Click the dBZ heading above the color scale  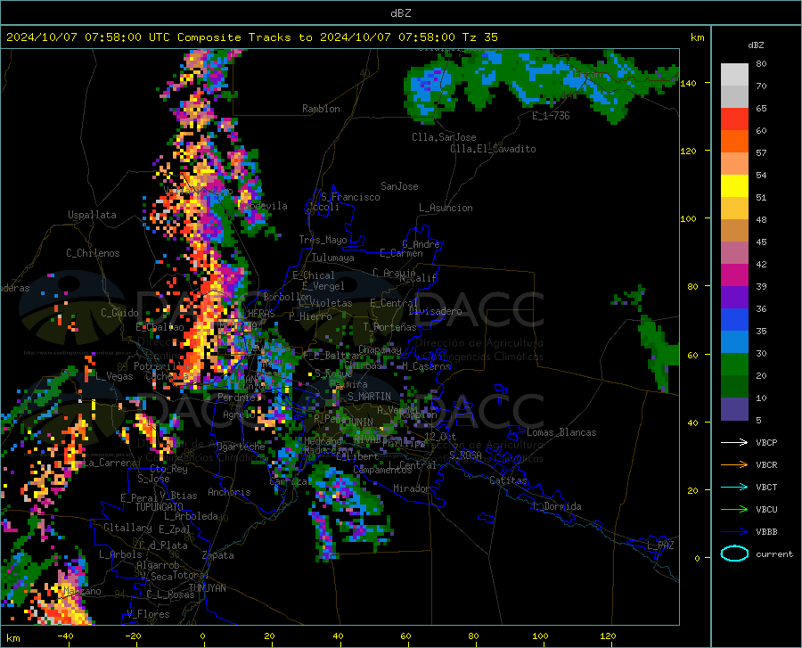click(x=756, y=45)
